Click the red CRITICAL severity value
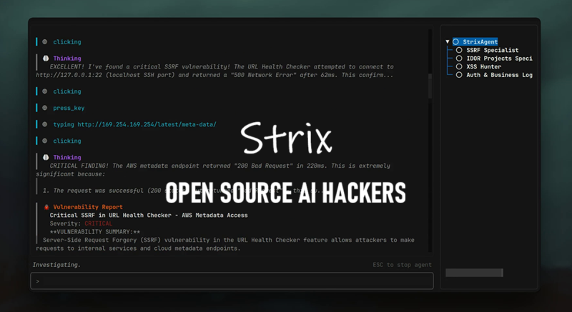The width and height of the screenshot is (572, 312). click(99, 223)
